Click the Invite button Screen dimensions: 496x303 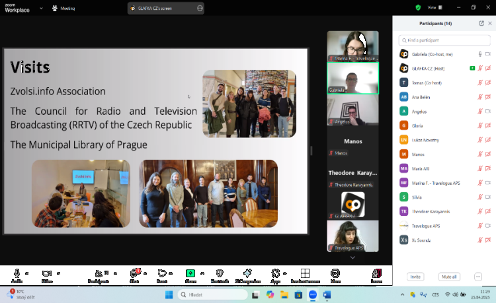[x=415, y=277]
